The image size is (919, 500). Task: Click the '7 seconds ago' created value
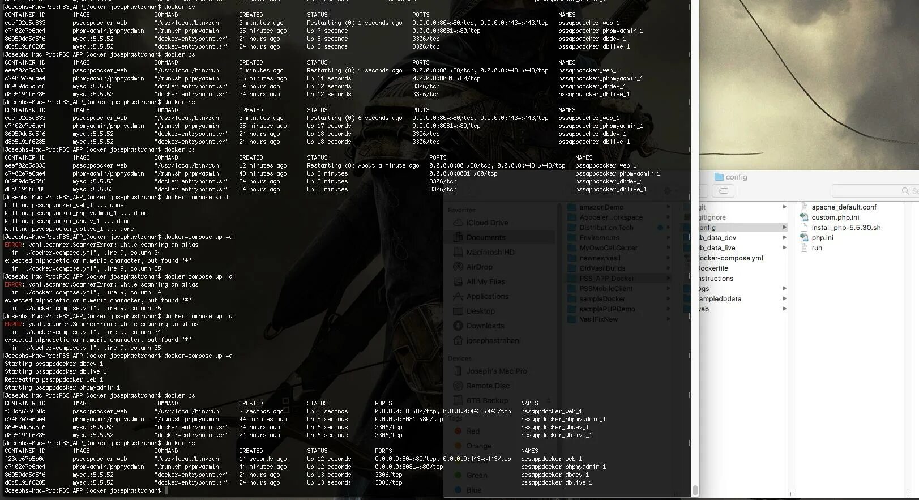(261, 412)
